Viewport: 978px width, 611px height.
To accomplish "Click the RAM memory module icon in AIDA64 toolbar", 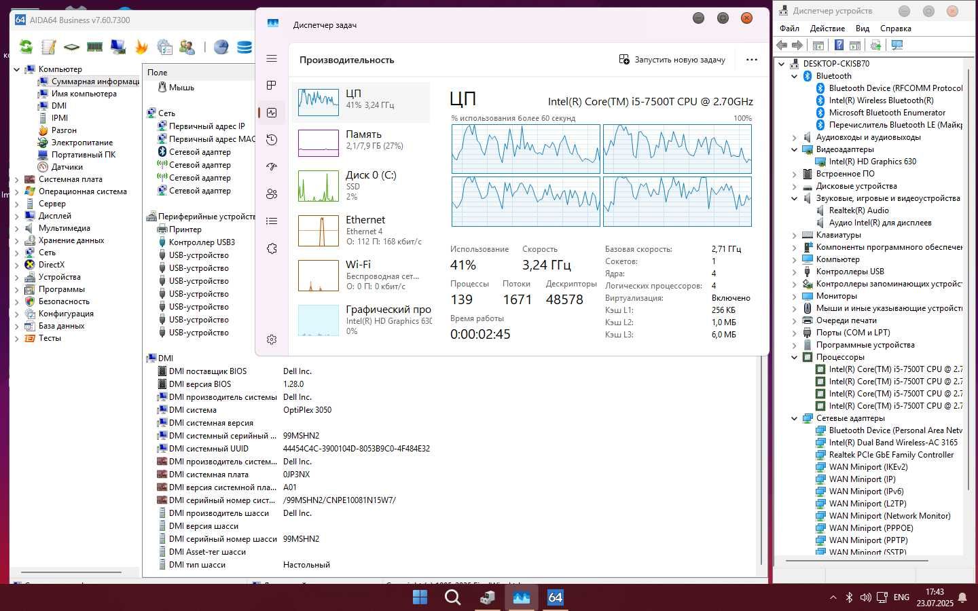I will tap(94, 47).
